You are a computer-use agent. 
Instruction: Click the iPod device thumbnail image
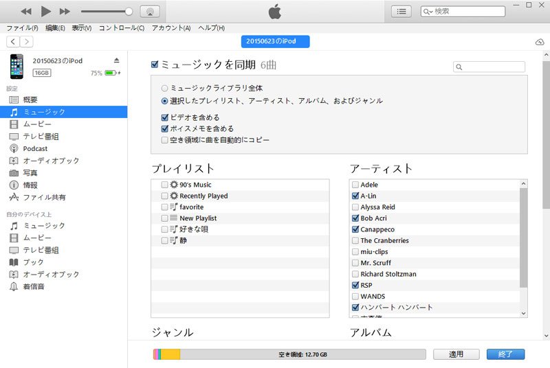tap(16, 67)
